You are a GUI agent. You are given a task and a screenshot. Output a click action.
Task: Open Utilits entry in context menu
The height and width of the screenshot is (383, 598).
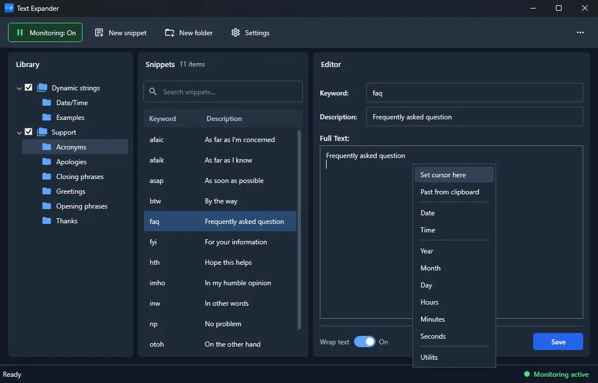click(454, 357)
